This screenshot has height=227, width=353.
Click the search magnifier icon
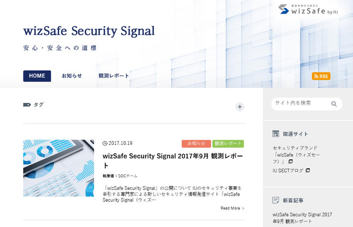(x=334, y=104)
